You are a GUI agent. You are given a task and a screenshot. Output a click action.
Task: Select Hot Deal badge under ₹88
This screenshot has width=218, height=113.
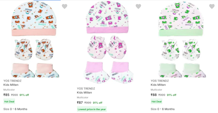click(x=157, y=101)
